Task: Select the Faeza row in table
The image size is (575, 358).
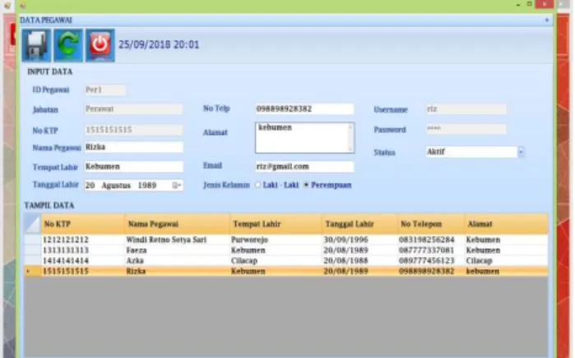Action: point(286,250)
